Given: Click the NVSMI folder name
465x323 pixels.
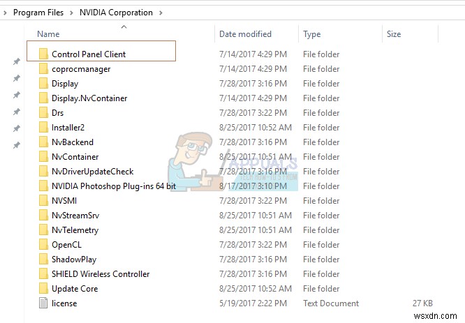Looking at the screenshot, I should click(x=64, y=201).
